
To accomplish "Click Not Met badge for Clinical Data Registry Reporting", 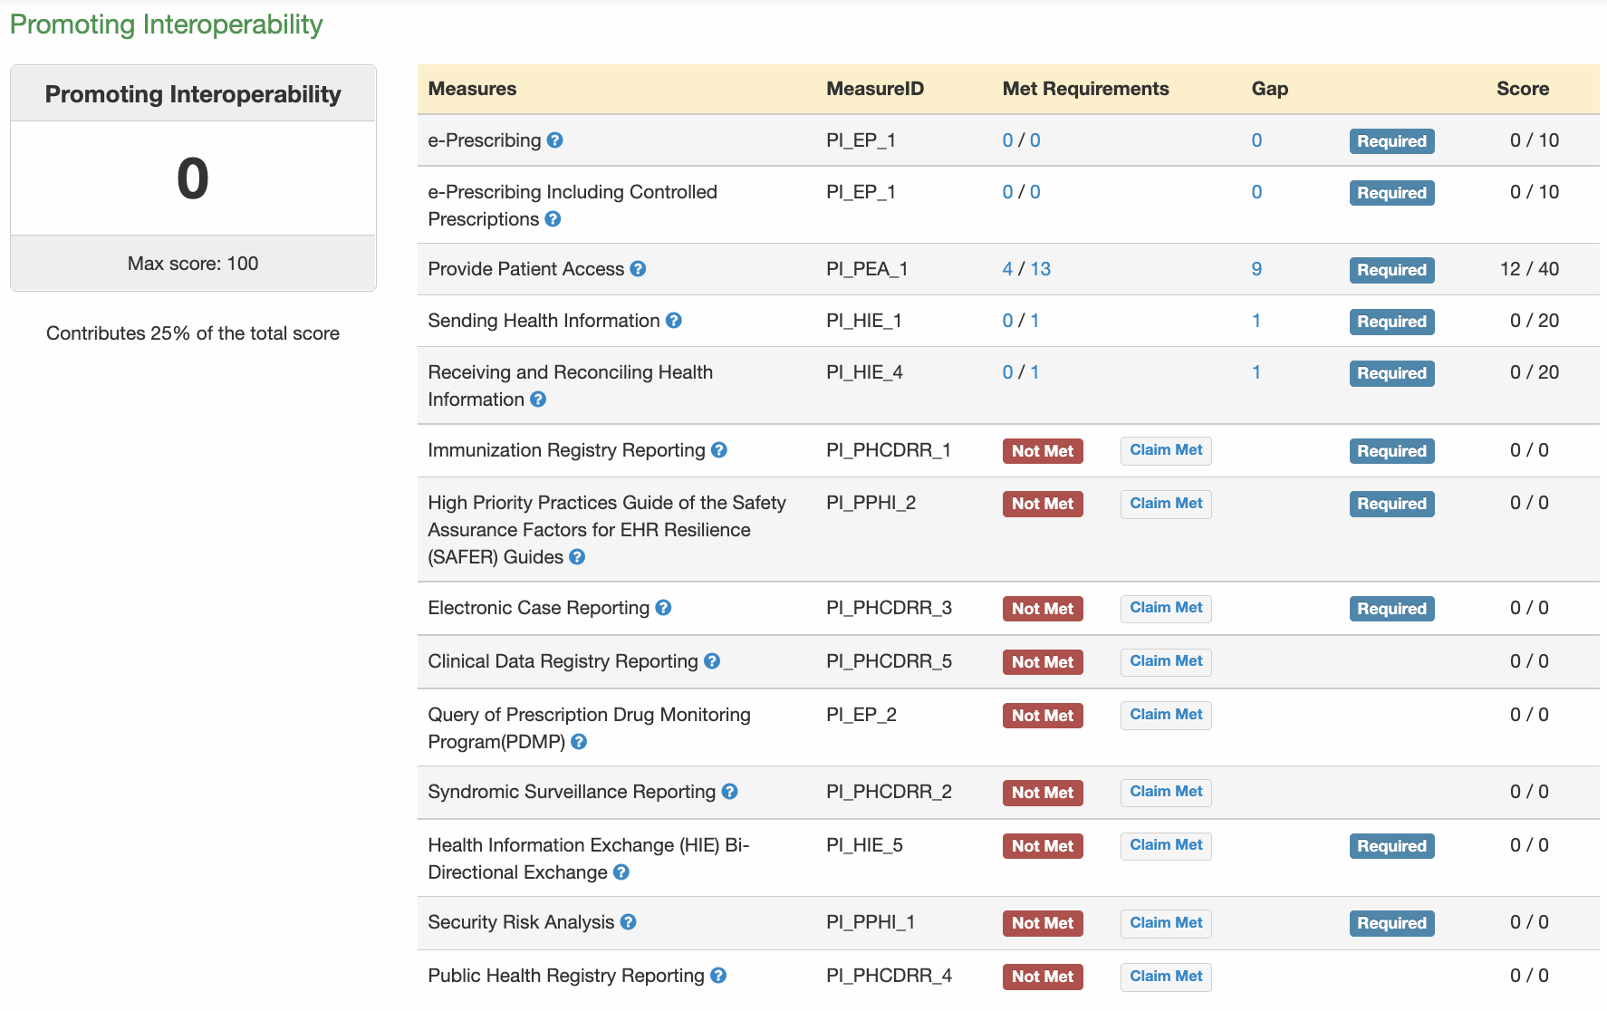I will click(x=1043, y=662).
